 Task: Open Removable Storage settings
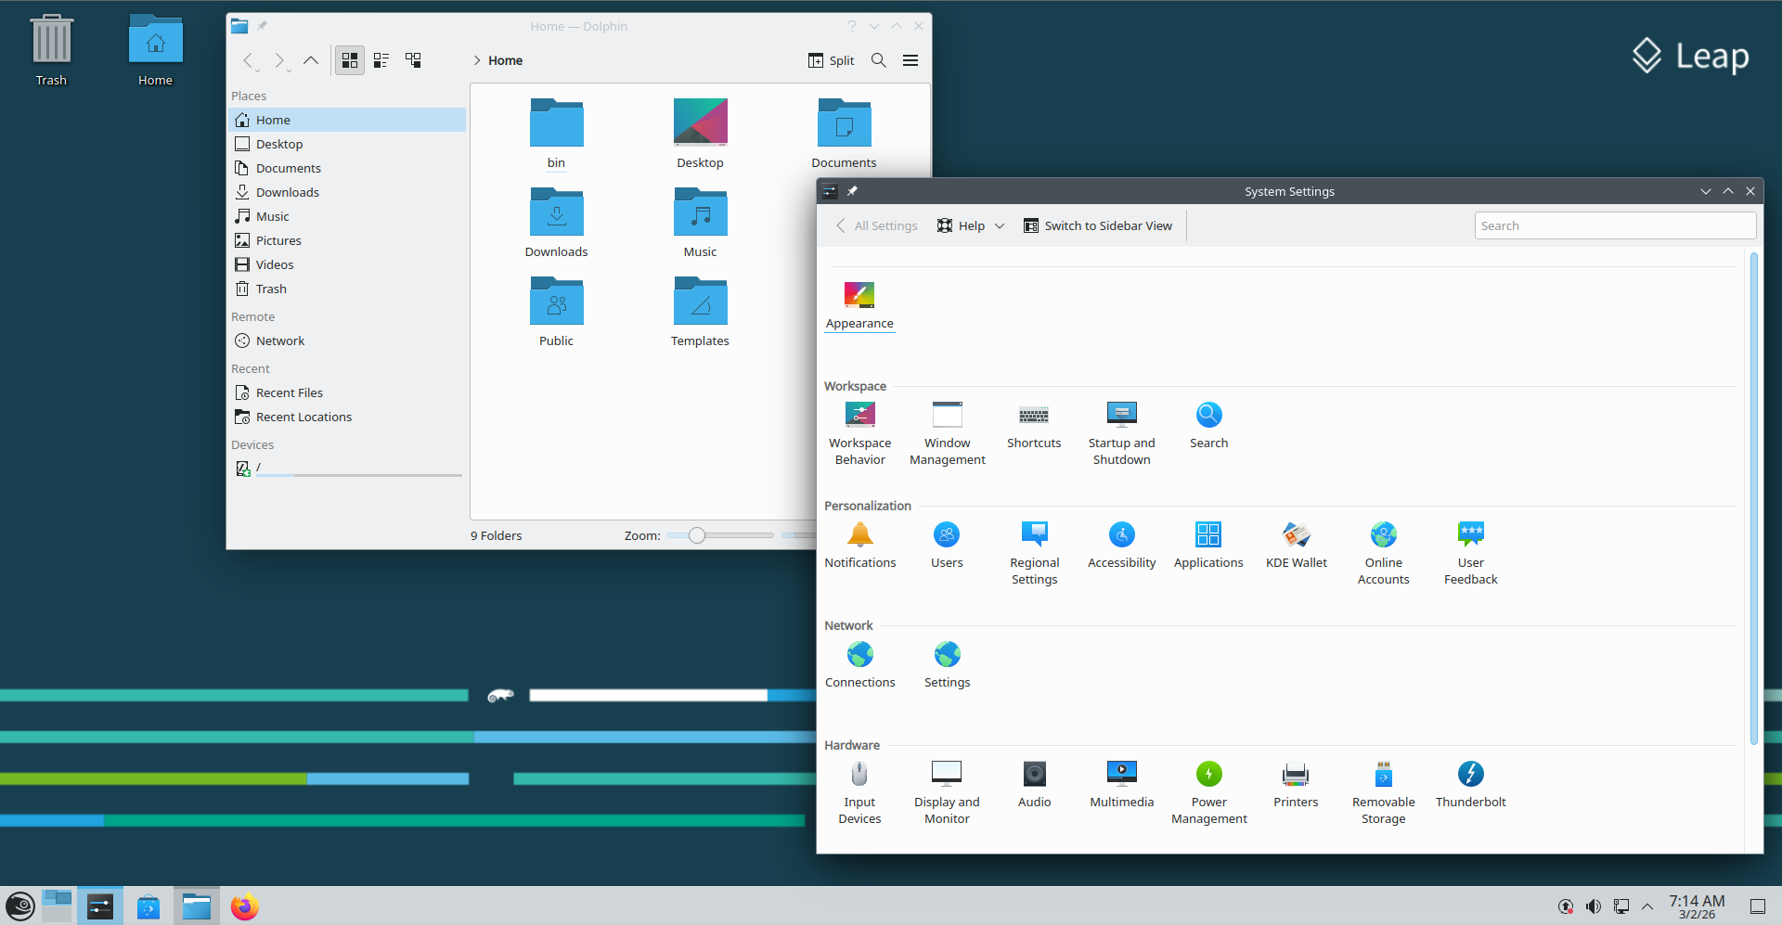[x=1383, y=775]
